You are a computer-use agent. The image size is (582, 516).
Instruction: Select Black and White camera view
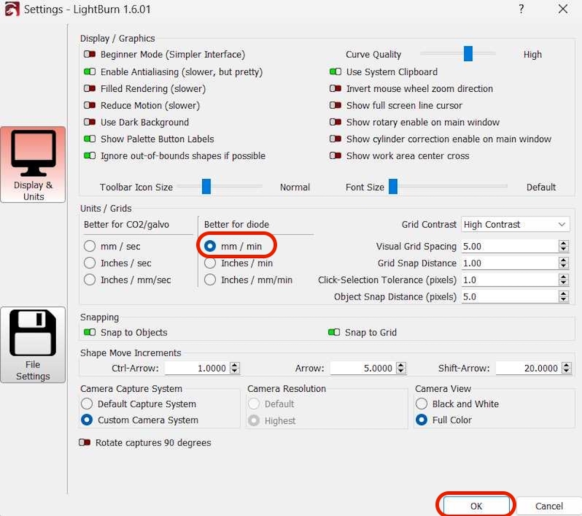tap(421, 404)
